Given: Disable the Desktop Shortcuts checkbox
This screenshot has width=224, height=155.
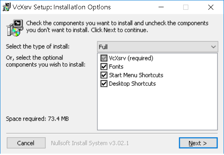Looking at the screenshot, I should 104,84.
